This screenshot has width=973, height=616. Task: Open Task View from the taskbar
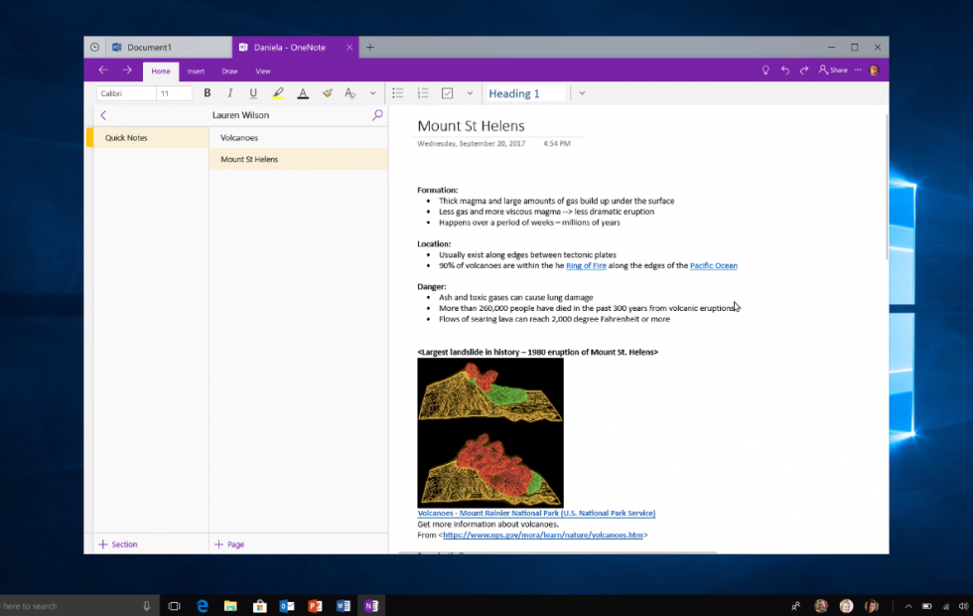pos(175,606)
